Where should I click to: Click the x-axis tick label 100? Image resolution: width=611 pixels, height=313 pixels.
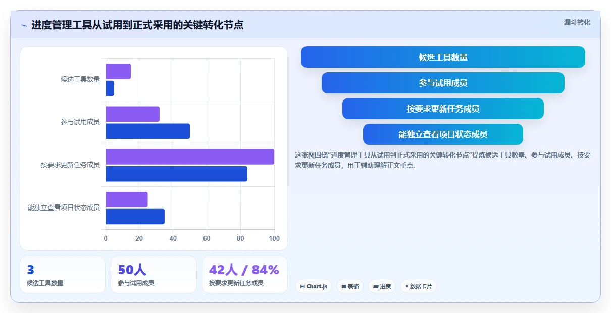click(274, 238)
